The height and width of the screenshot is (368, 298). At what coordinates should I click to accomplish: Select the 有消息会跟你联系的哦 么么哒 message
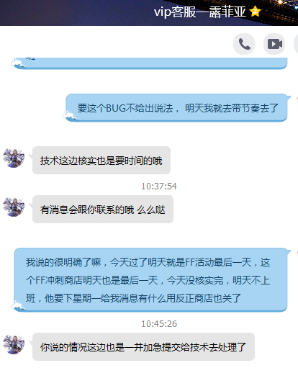pos(103,209)
